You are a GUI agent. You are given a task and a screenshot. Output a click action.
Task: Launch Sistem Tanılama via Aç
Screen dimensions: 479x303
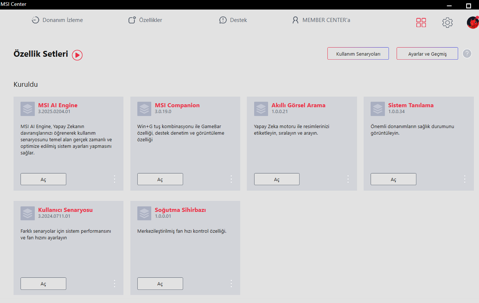(x=393, y=179)
